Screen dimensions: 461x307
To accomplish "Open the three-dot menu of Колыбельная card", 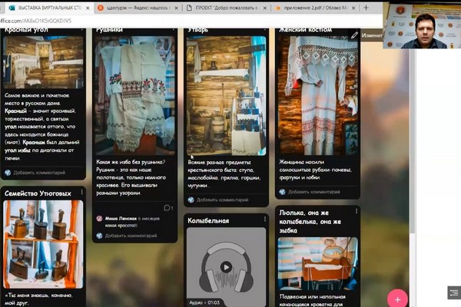I will click(x=265, y=220).
